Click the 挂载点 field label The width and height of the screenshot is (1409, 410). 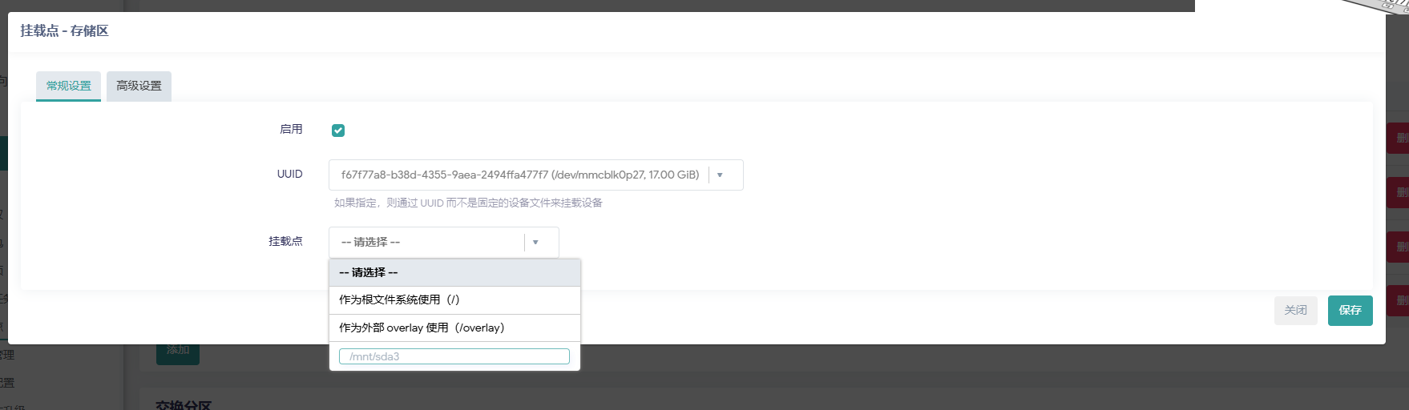[x=285, y=241]
